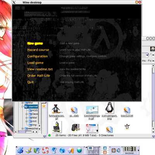Collapse the obennet tree node
The width and height of the screenshot is (155, 155).
coord(22,107)
